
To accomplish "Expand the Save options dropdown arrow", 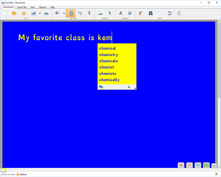I will 40,13.
